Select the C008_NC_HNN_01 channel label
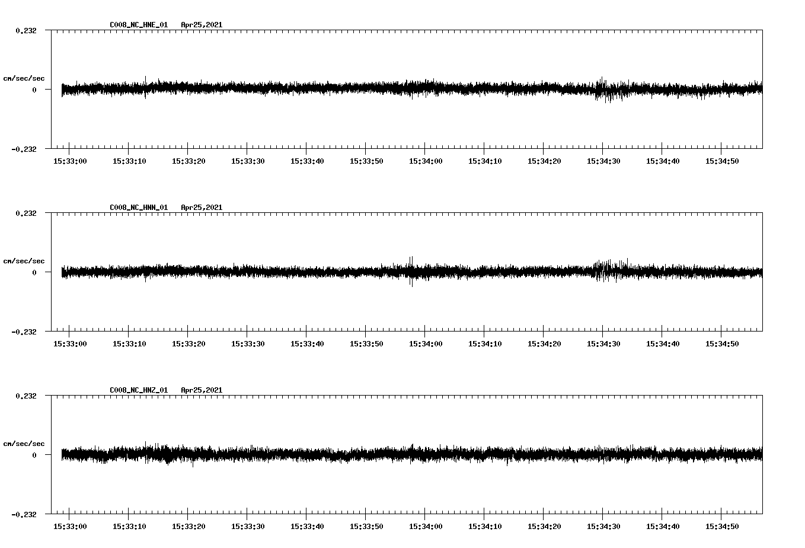The width and height of the screenshot is (805, 548). (138, 207)
